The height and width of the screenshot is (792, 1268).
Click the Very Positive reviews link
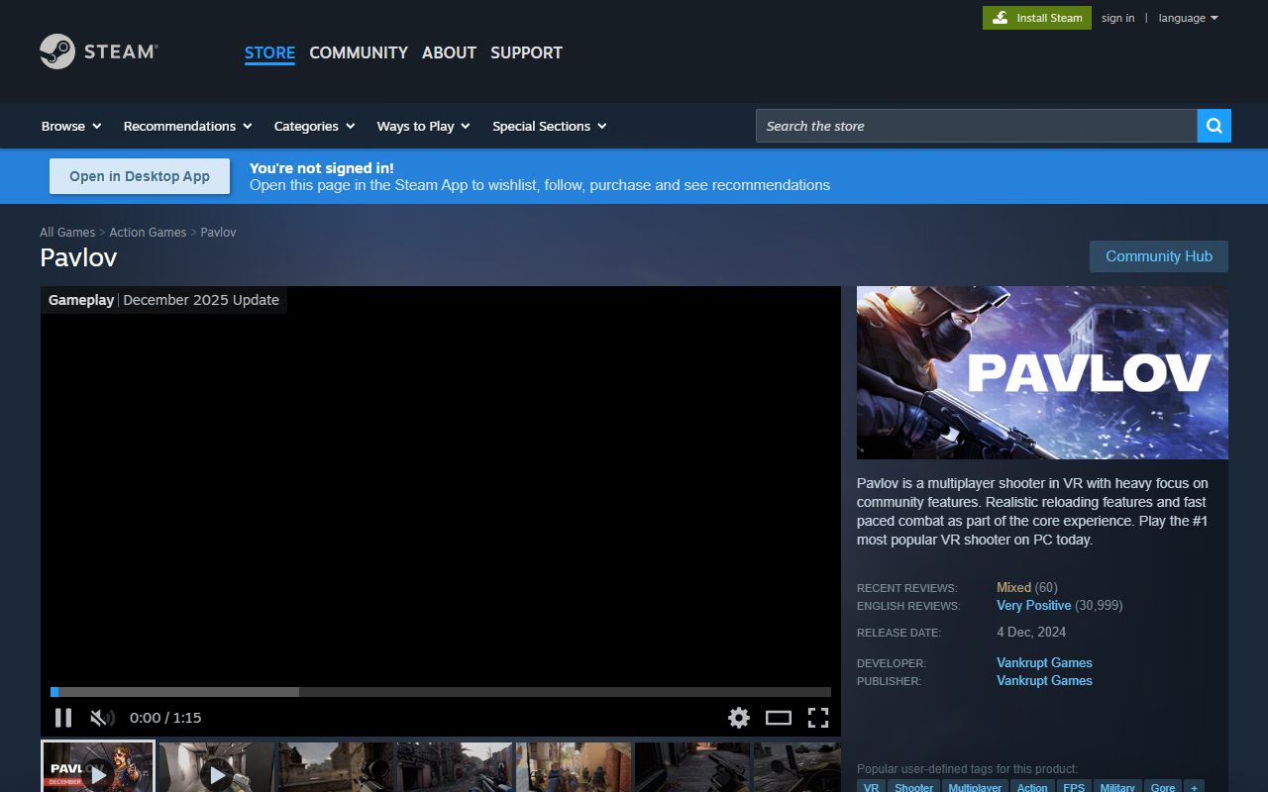[1034, 605]
